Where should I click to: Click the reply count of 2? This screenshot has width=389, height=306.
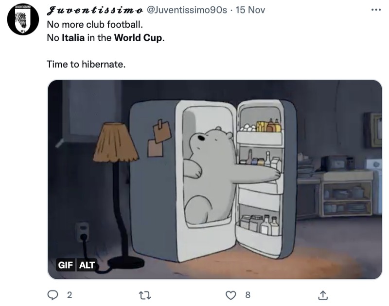click(70, 295)
